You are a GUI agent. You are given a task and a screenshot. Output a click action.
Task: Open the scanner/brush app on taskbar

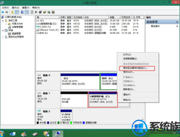tap(24, 134)
